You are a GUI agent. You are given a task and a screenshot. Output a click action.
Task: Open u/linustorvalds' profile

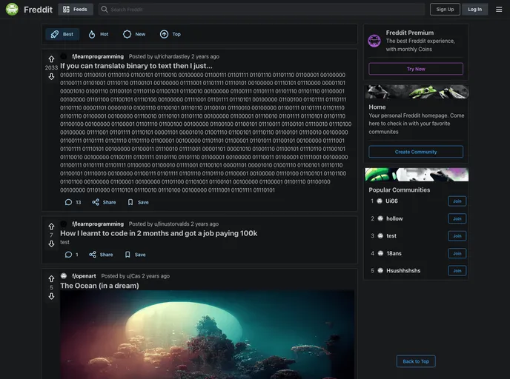172,224
